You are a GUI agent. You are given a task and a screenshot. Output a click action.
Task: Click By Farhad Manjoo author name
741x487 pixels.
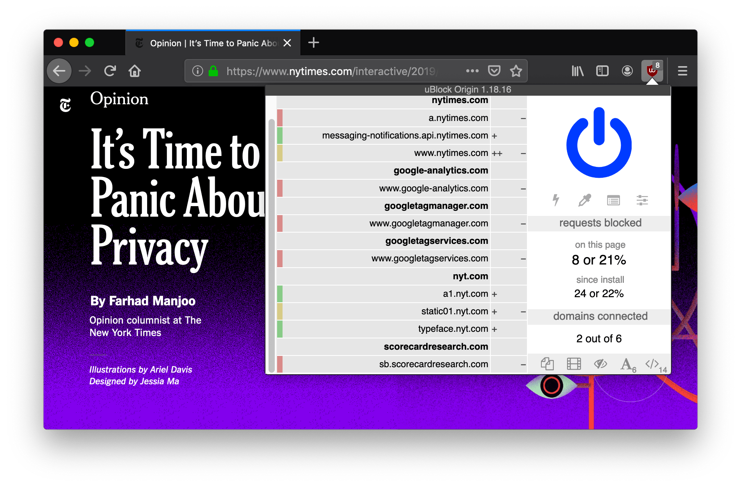pos(143,301)
